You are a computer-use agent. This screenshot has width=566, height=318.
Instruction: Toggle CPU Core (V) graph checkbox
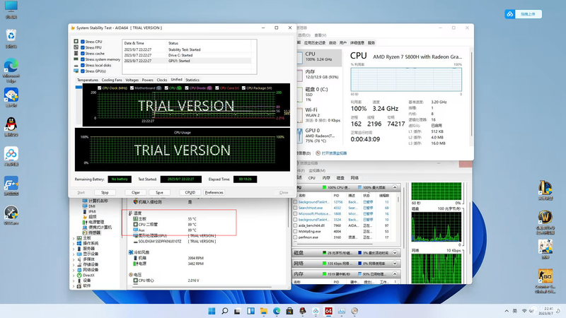tap(217, 88)
